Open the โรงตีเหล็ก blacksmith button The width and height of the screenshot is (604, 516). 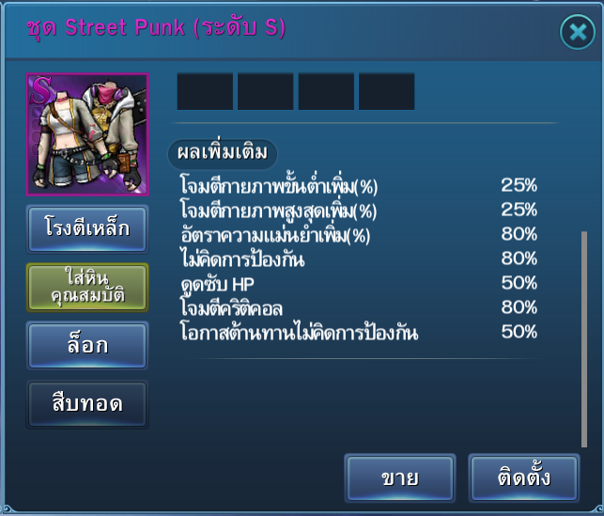click(x=87, y=229)
